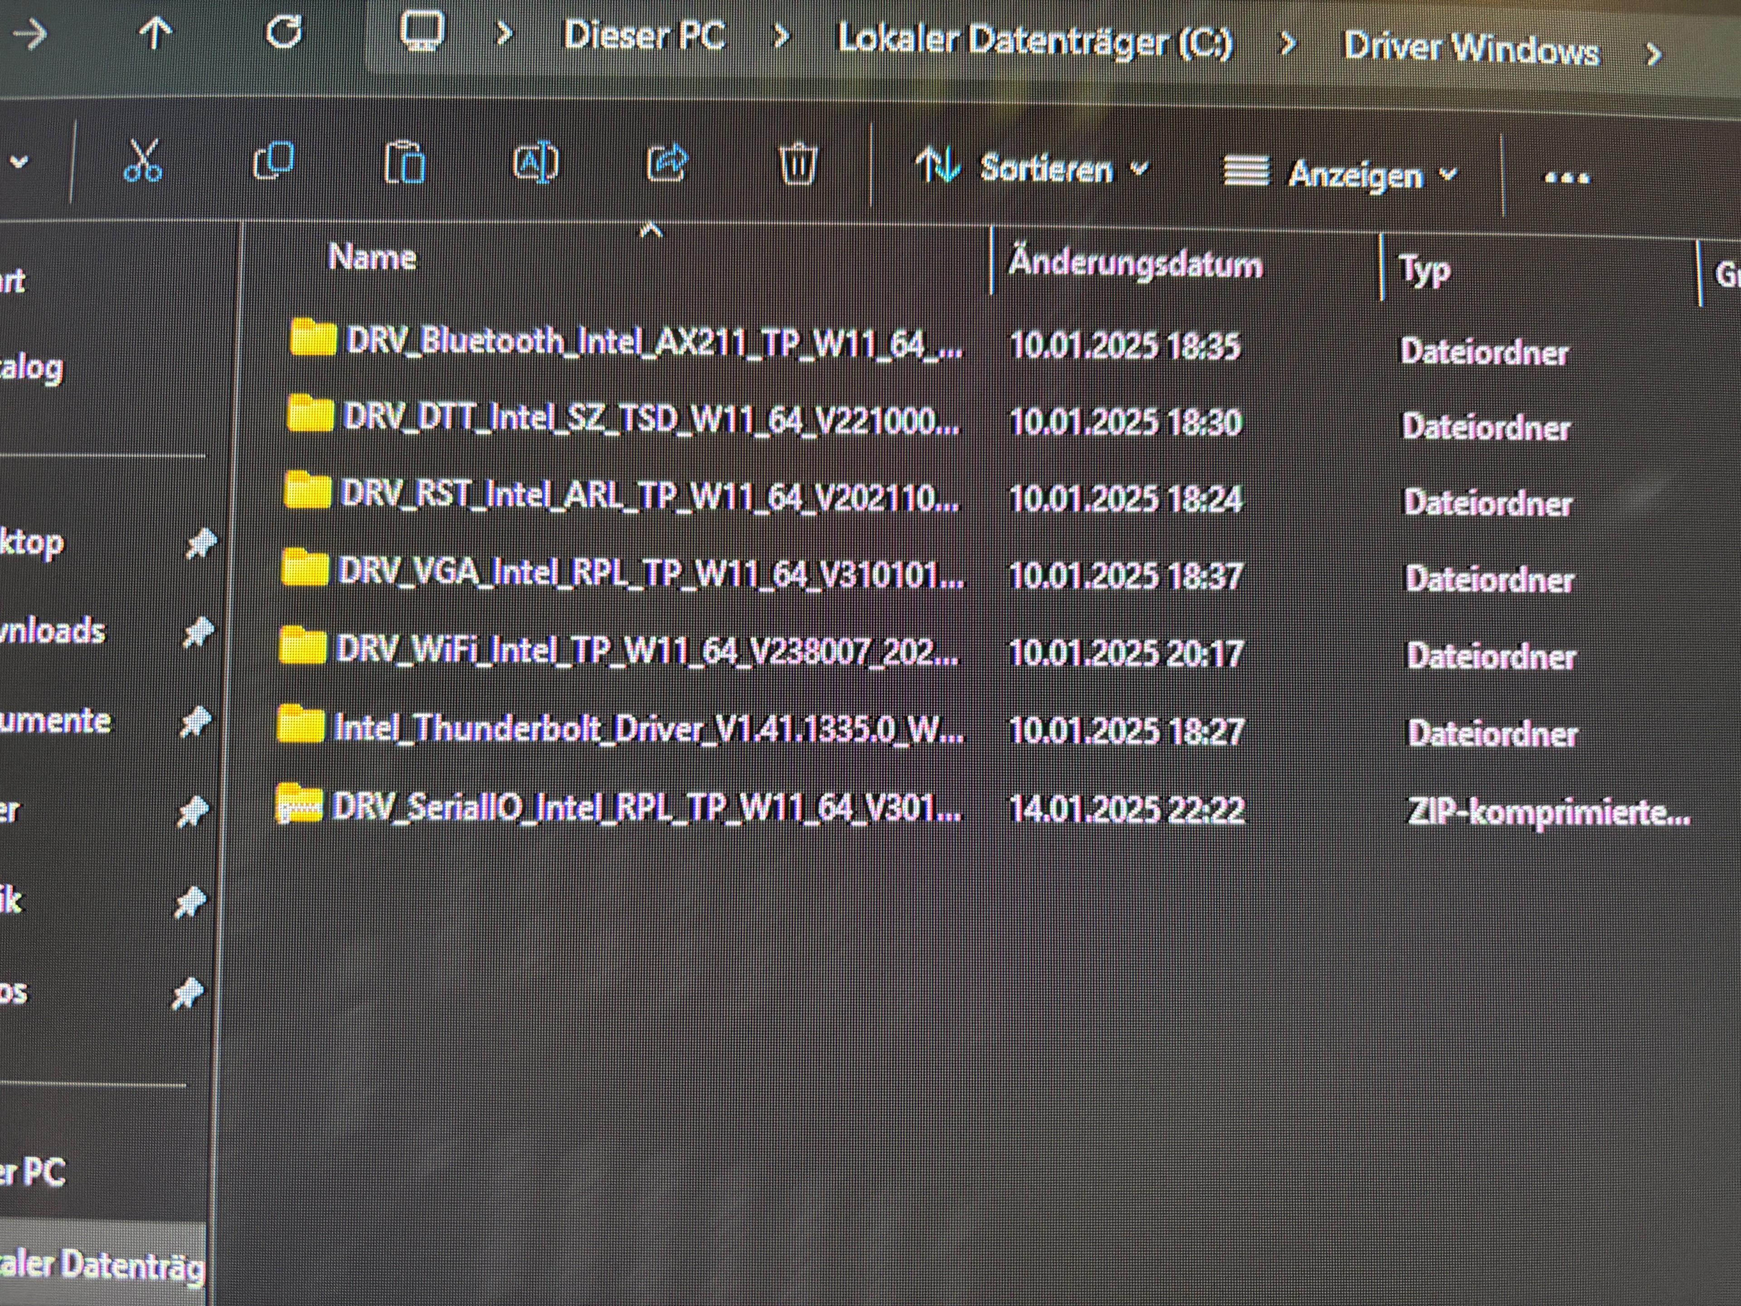Click the Rename icon in toolbar
Screen dimensions: 1741x1306
tap(535, 164)
